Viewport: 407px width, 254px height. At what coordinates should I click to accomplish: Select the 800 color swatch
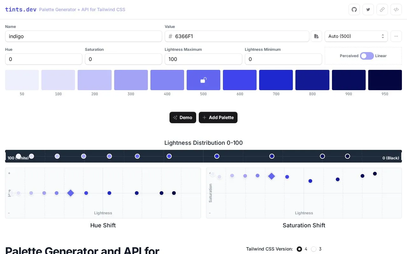312,80
